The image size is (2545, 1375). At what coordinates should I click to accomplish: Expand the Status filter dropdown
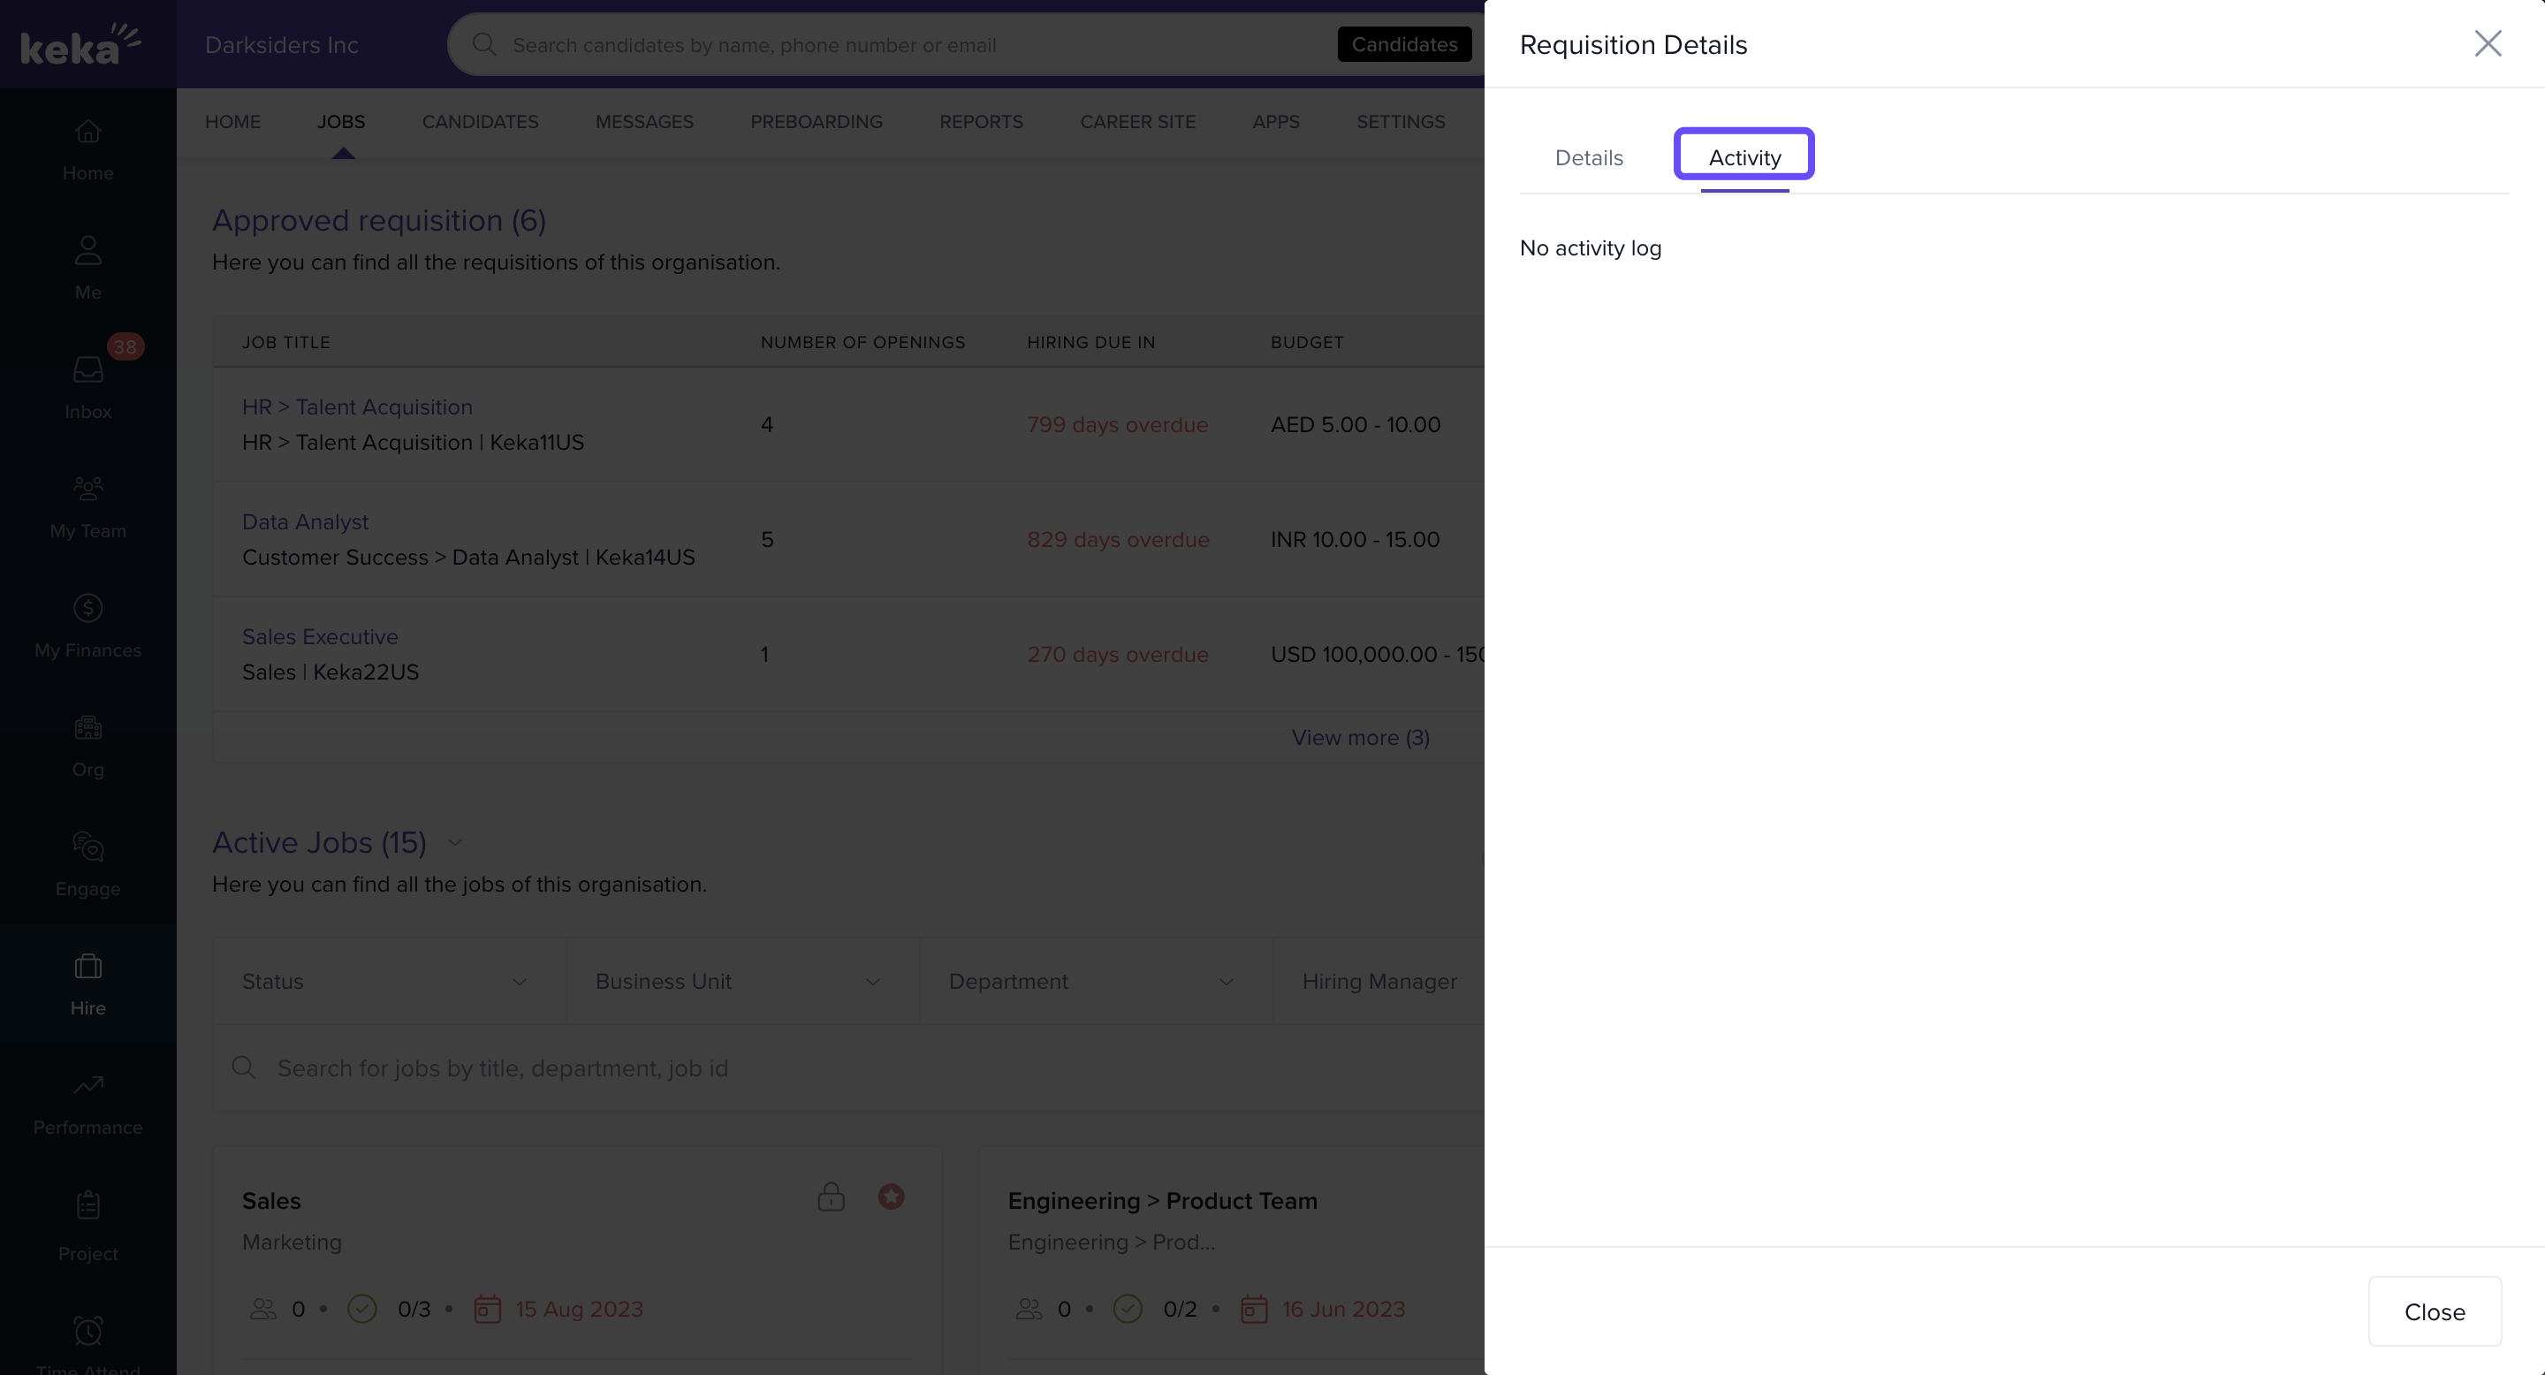387,982
